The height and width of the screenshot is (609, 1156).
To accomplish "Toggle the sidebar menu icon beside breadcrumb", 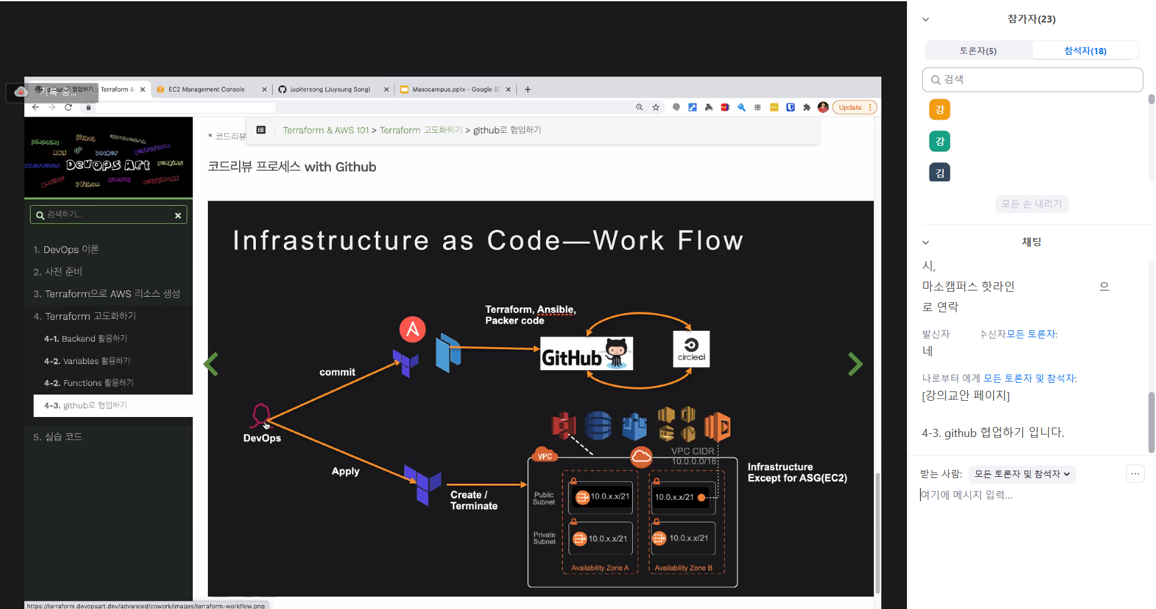I will coord(261,130).
